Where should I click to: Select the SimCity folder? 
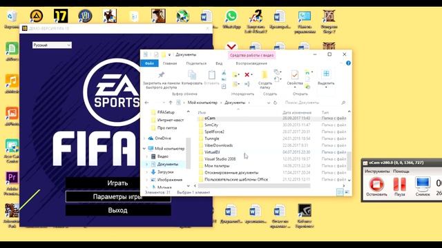pos(211,125)
